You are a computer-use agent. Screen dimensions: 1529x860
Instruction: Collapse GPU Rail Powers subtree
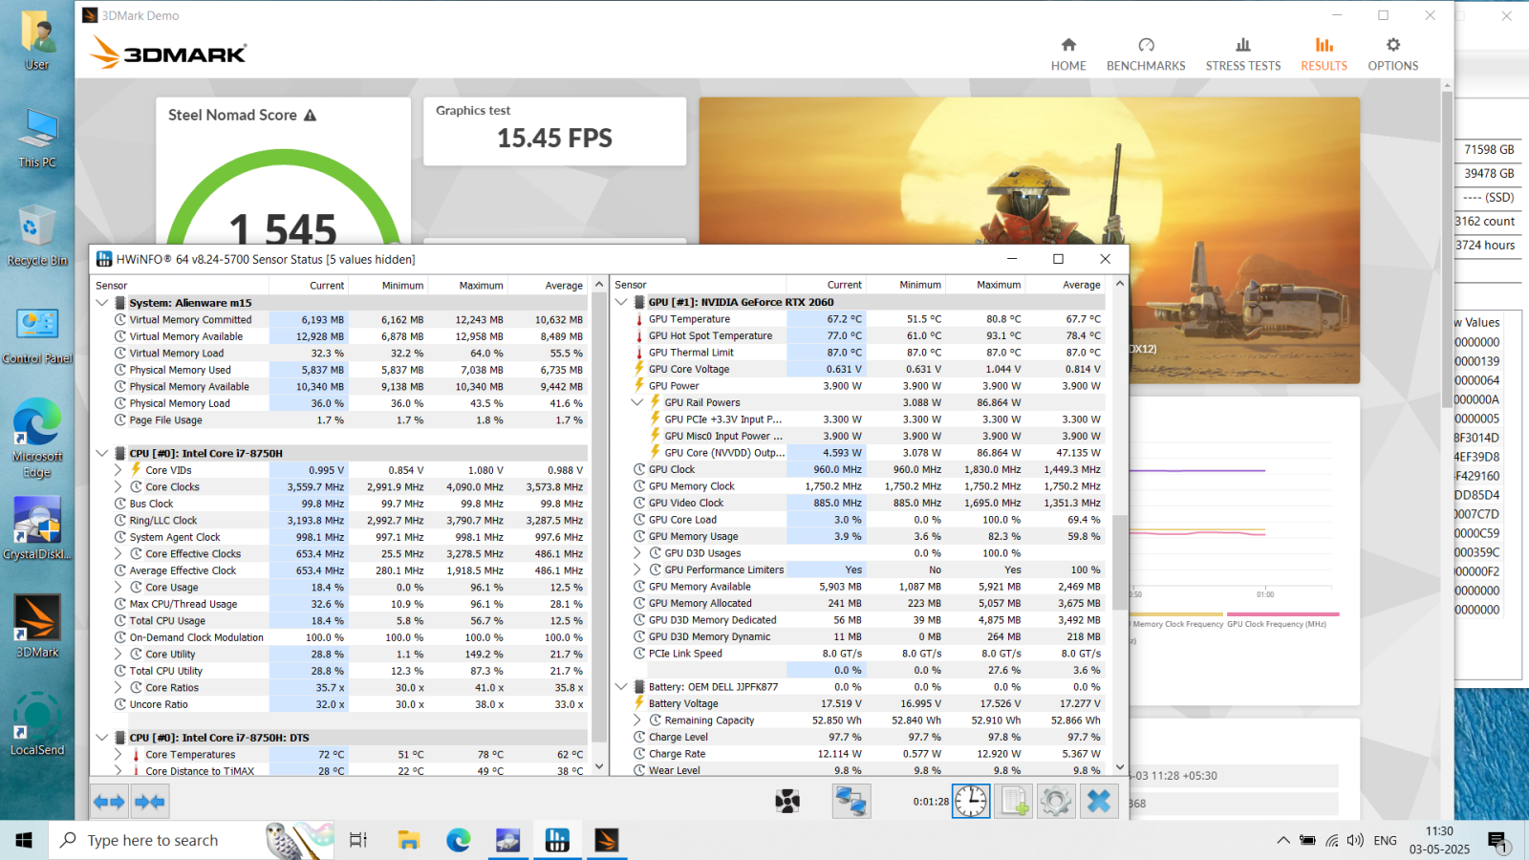point(637,402)
